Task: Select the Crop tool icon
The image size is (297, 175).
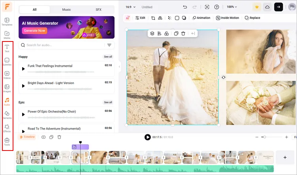Action: (x=153, y=18)
